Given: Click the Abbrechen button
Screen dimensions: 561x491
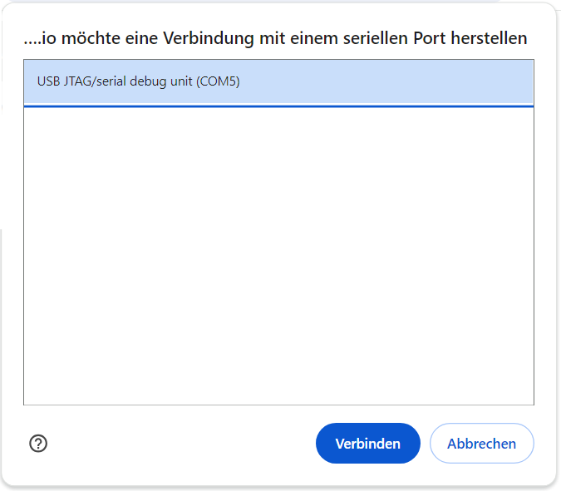Looking at the screenshot, I should pos(481,444).
